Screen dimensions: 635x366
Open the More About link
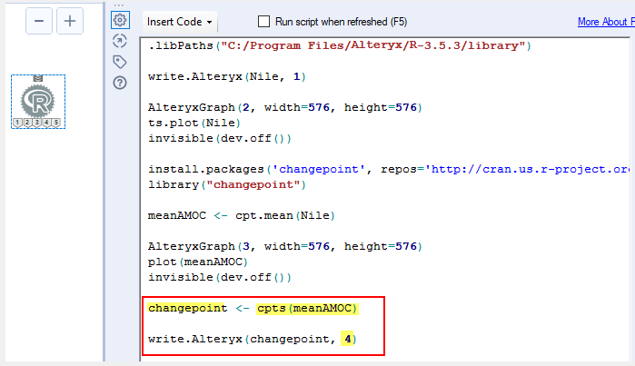pos(606,22)
